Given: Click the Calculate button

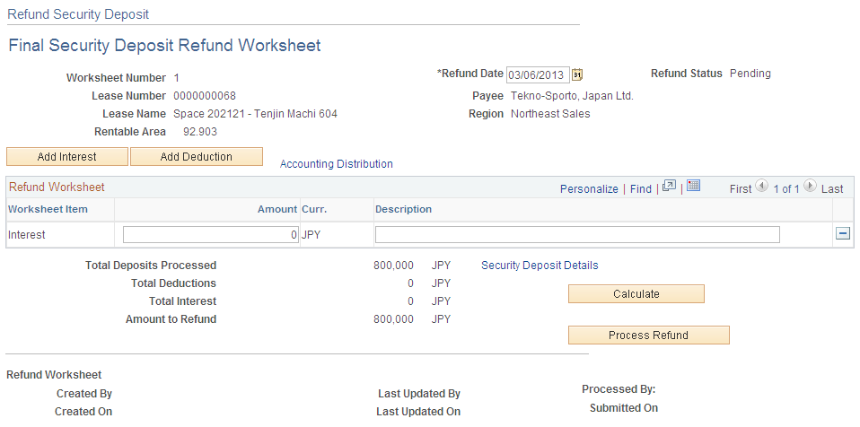Looking at the screenshot, I should (x=636, y=294).
